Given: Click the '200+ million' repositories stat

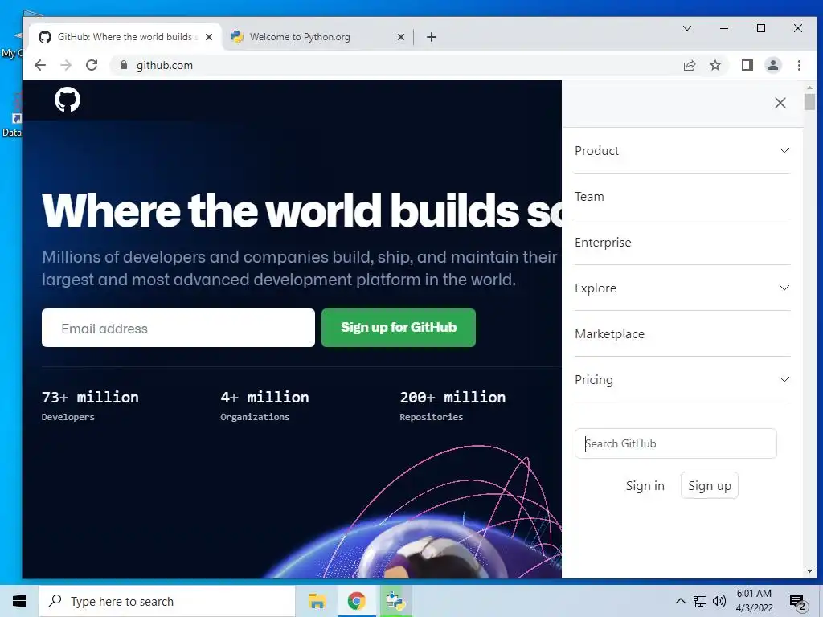Looking at the screenshot, I should (452, 397).
